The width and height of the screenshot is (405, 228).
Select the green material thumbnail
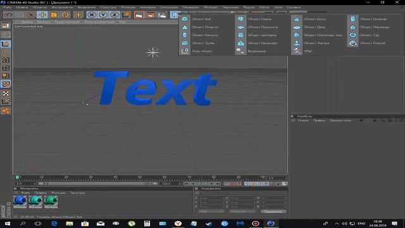point(51,202)
